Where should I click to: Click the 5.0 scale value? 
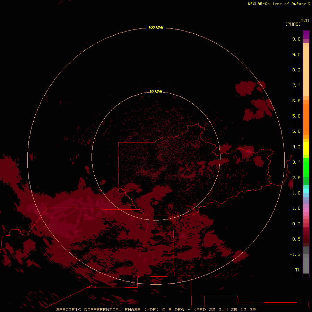click(x=296, y=131)
